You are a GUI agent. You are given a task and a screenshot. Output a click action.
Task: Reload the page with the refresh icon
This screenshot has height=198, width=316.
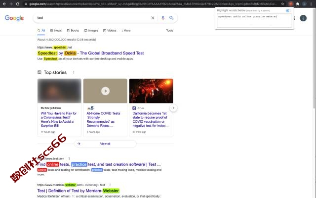(x=18, y=4)
